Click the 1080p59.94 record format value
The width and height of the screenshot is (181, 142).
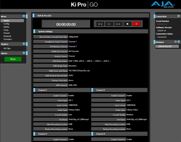[73, 37]
